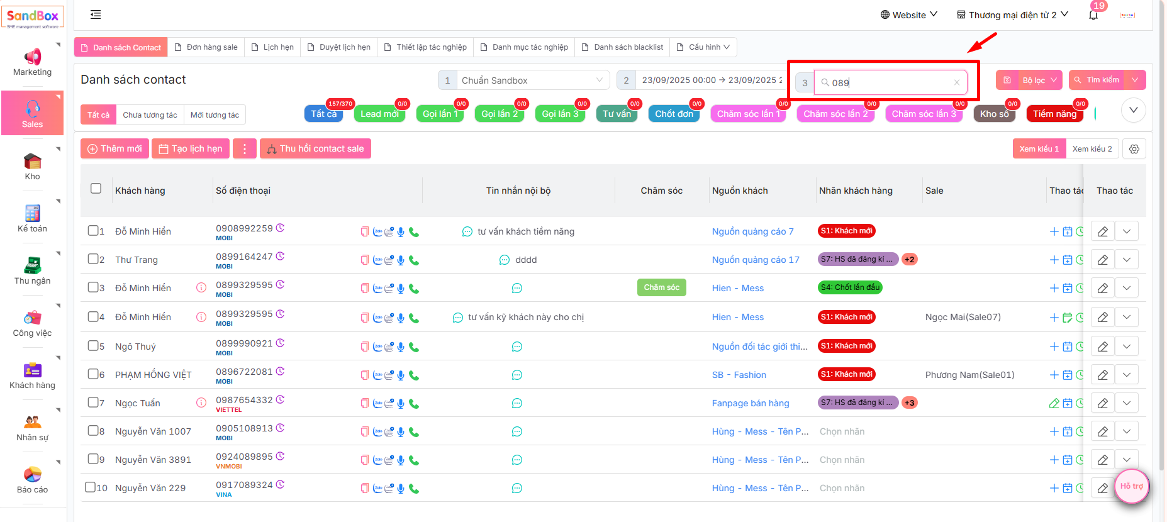1167x522 pixels.
Task: Click the phone call icon for Thư Trang
Action: coord(414,260)
